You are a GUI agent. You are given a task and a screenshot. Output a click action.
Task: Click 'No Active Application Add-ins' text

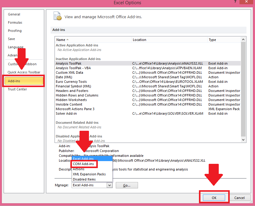coord(79,50)
